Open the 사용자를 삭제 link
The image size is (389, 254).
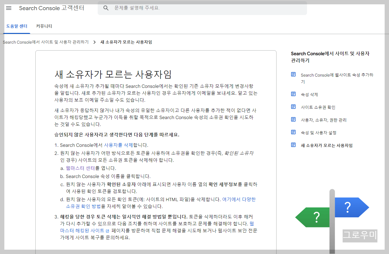tap(118, 145)
